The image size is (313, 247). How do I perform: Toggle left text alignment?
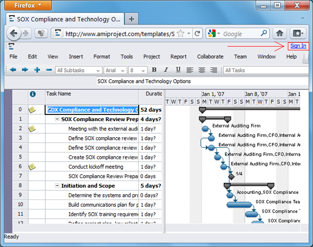point(189,70)
